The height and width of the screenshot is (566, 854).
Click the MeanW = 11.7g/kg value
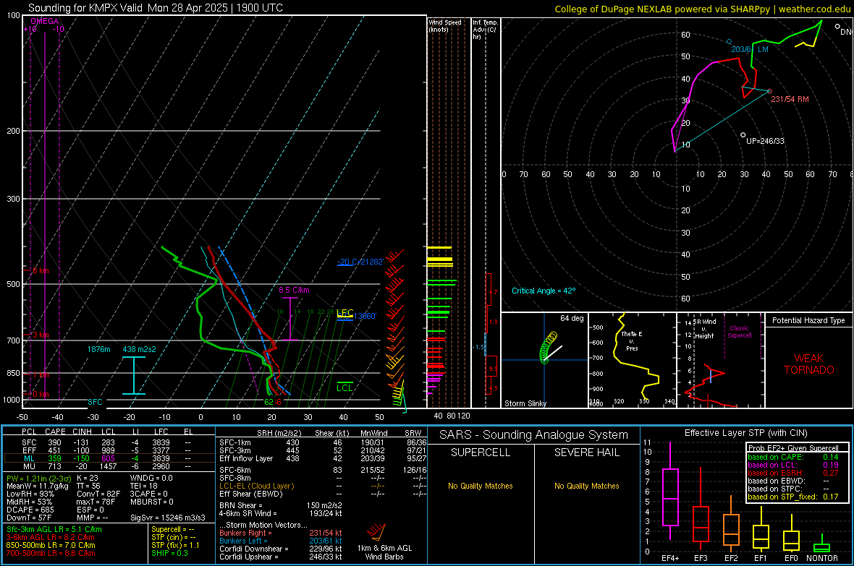[x=37, y=486]
